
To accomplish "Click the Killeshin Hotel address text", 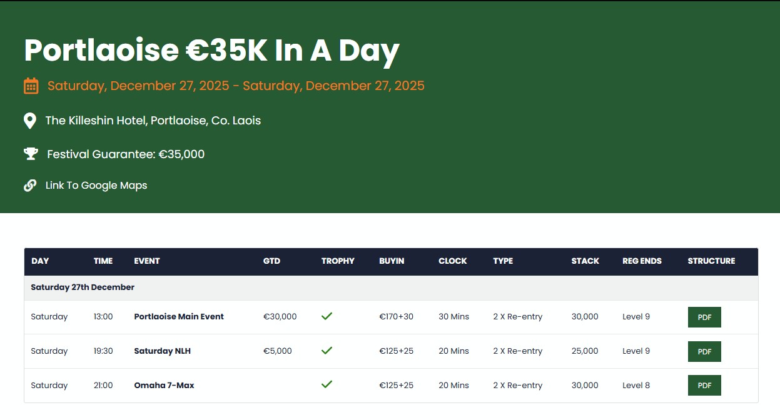I will coord(153,121).
